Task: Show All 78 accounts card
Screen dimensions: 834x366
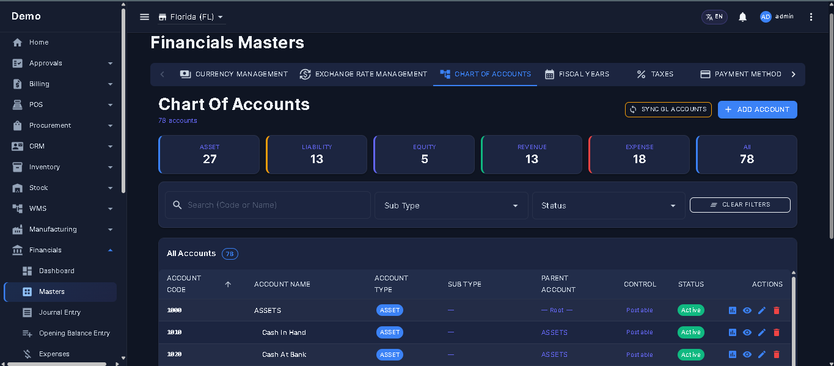Action: point(747,154)
